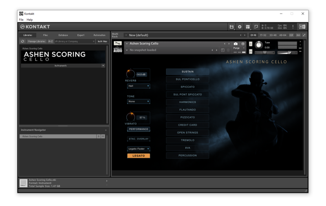This screenshot has height=206, width=326.
Task: Click the Wavelet Audio logo
Action: coord(118,50)
